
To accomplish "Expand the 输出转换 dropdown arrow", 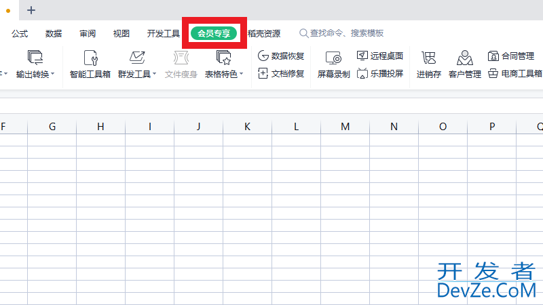I will click(53, 74).
